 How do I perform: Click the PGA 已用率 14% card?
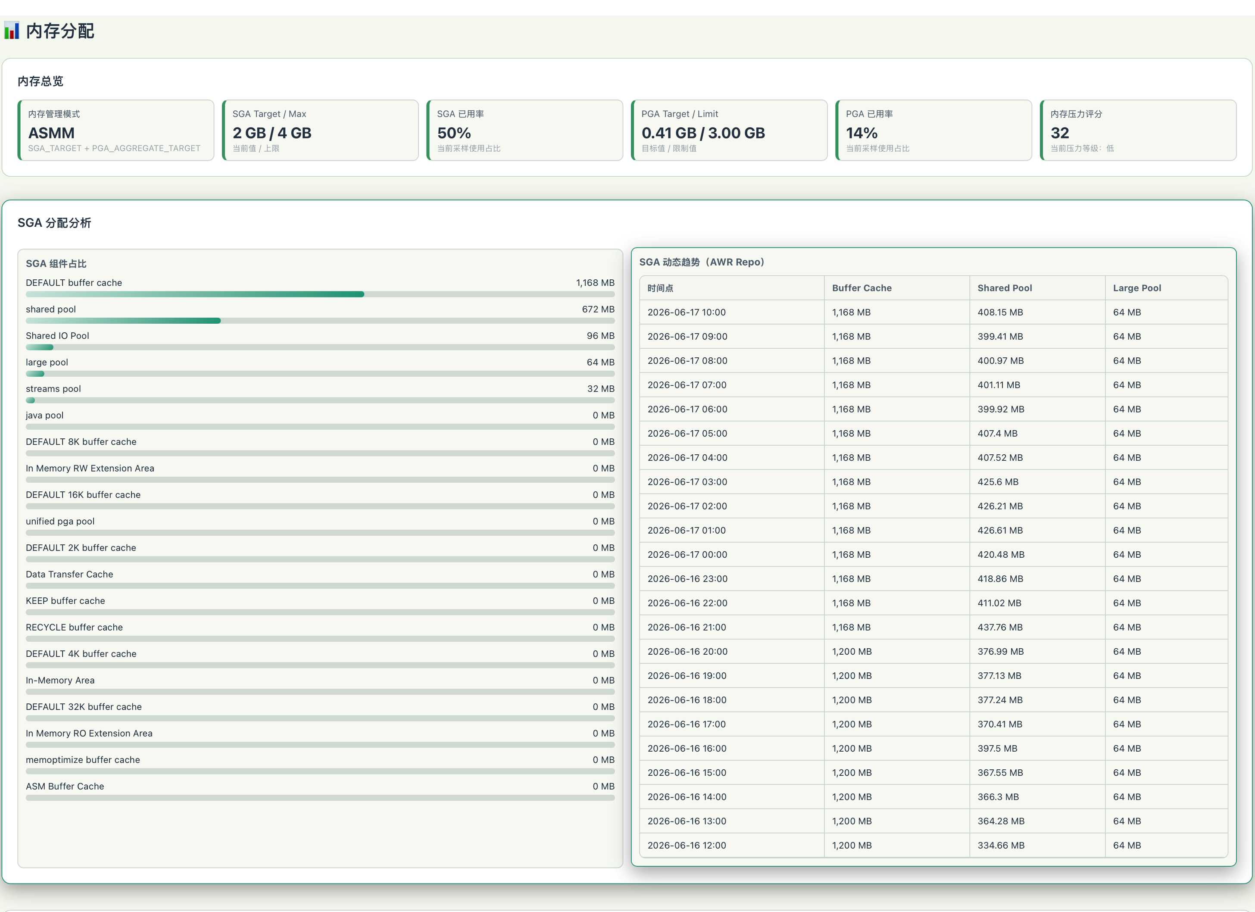(x=933, y=131)
